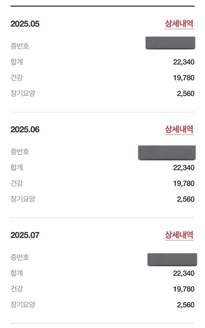205x328 pixels.
Task: Click the redacted 증번호 value for 2025.05
Action: pyautogui.click(x=170, y=43)
